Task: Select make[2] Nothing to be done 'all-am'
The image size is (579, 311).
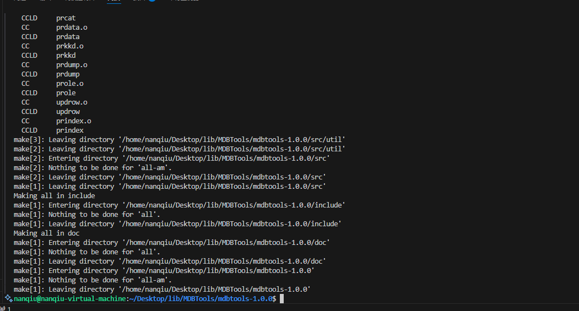Action: pyautogui.click(x=93, y=168)
